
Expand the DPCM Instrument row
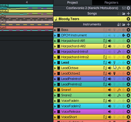pos(55,35)
